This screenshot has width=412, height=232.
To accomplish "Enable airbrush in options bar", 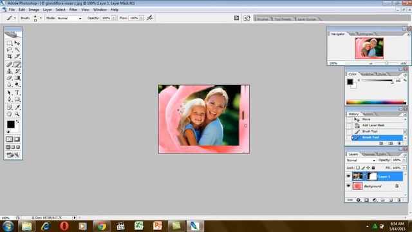I will [150, 18].
